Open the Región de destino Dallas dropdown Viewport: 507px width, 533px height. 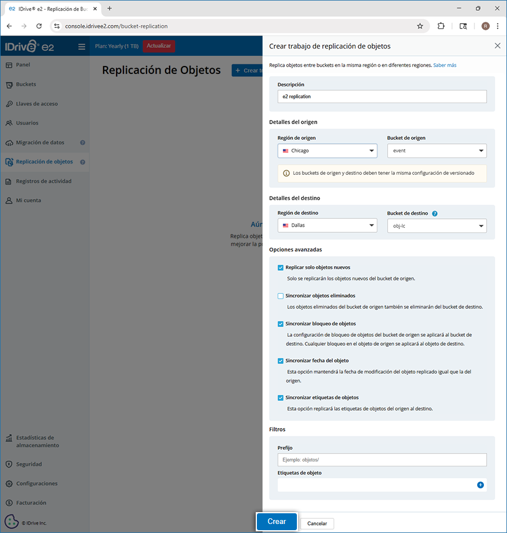click(327, 226)
